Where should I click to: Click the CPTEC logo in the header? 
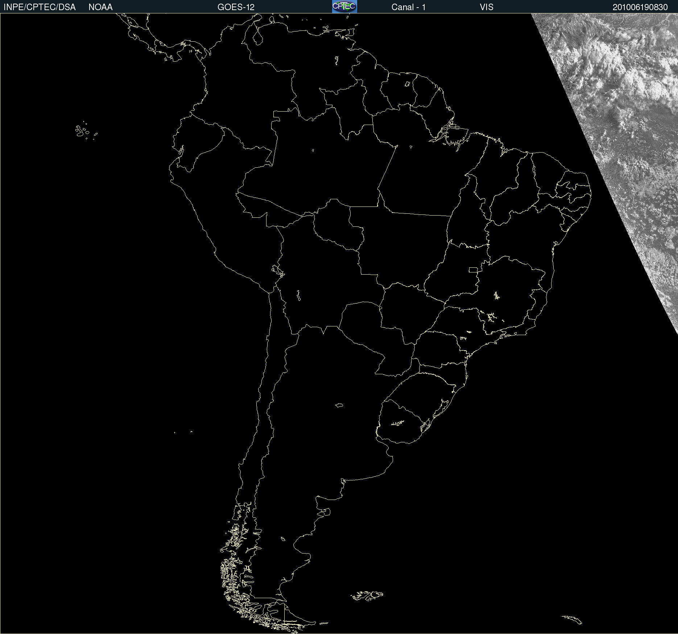[x=344, y=7]
